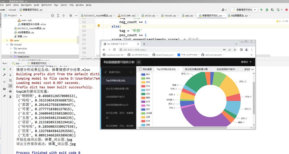Collapse 数据可视化 sidebar menu

tap(119, 72)
